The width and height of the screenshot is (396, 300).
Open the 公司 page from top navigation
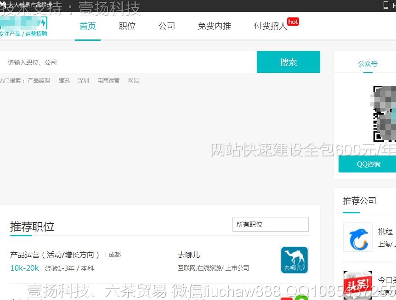point(167,26)
